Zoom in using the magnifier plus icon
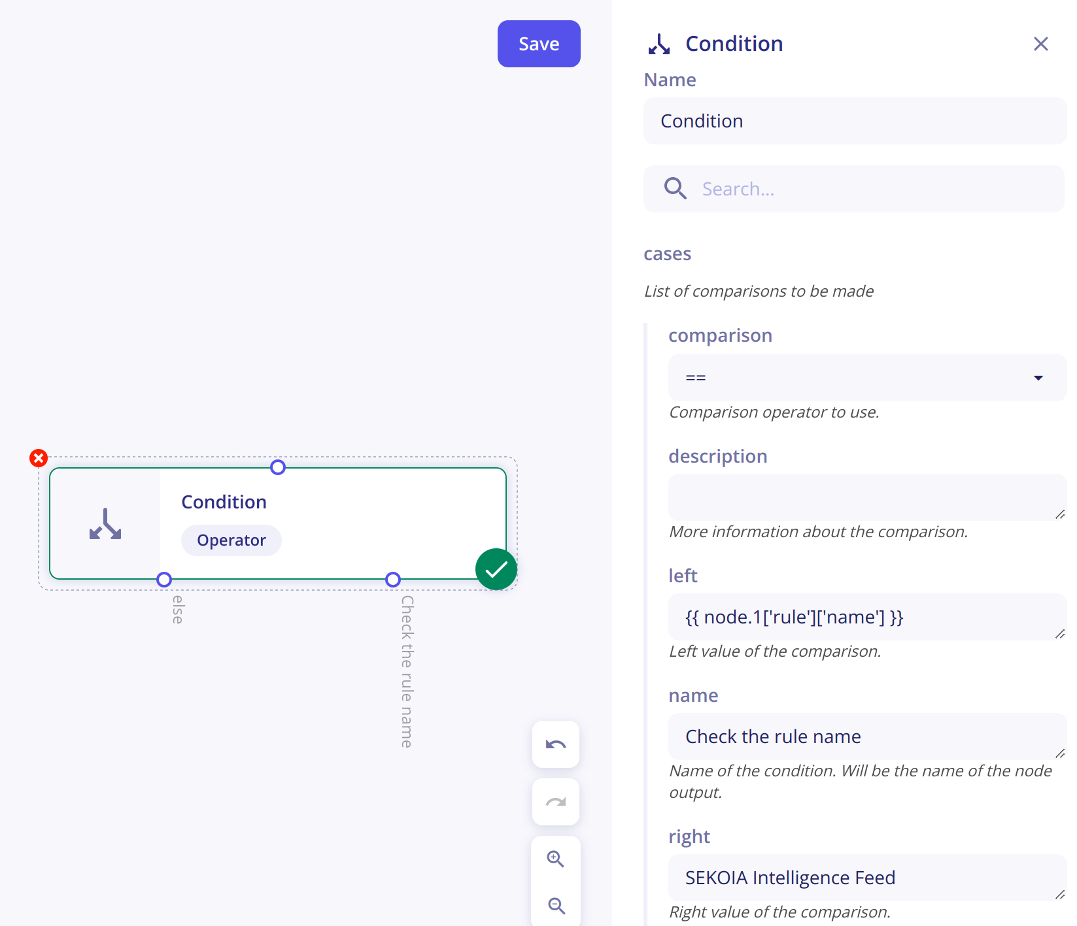This screenshot has height=926, width=1077. coord(555,859)
